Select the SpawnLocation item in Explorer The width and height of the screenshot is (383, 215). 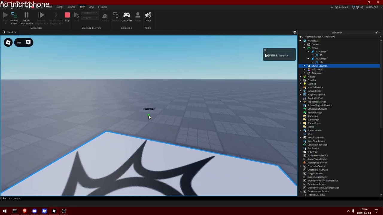[319, 66]
